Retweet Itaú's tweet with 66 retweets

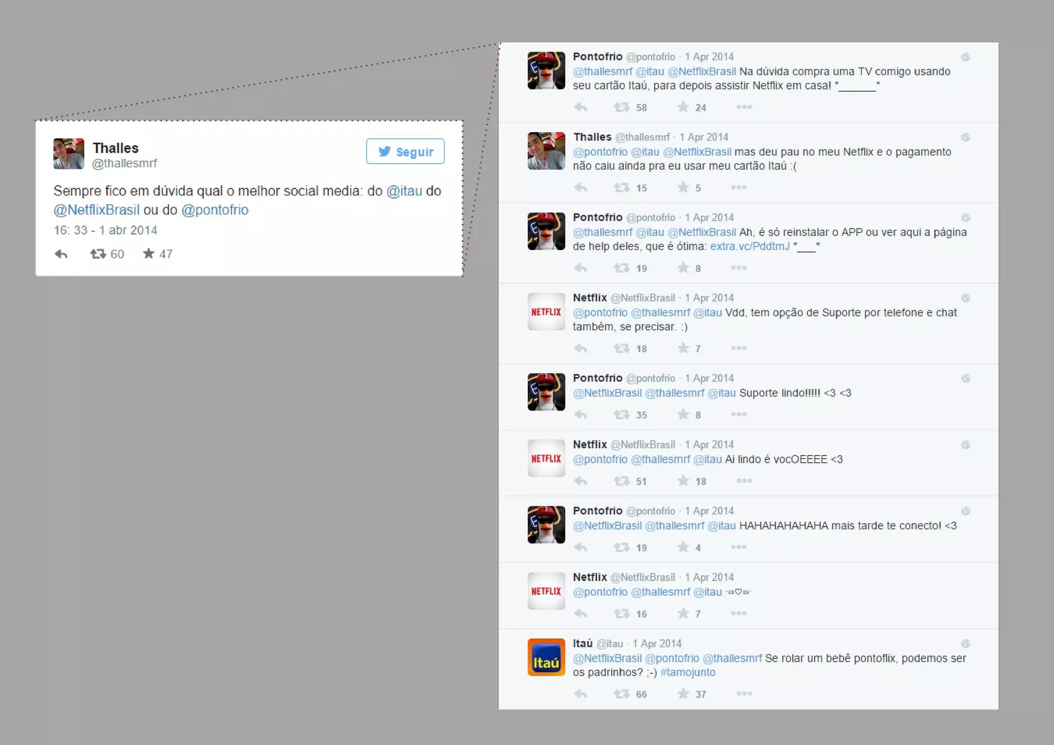[x=621, y=694]
